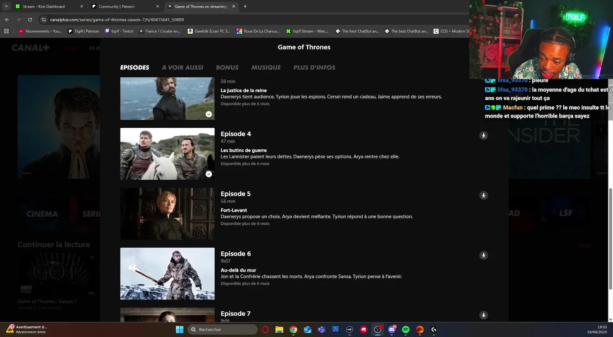Play La justice de la reine thumbnail

click(x=167, y=98)
